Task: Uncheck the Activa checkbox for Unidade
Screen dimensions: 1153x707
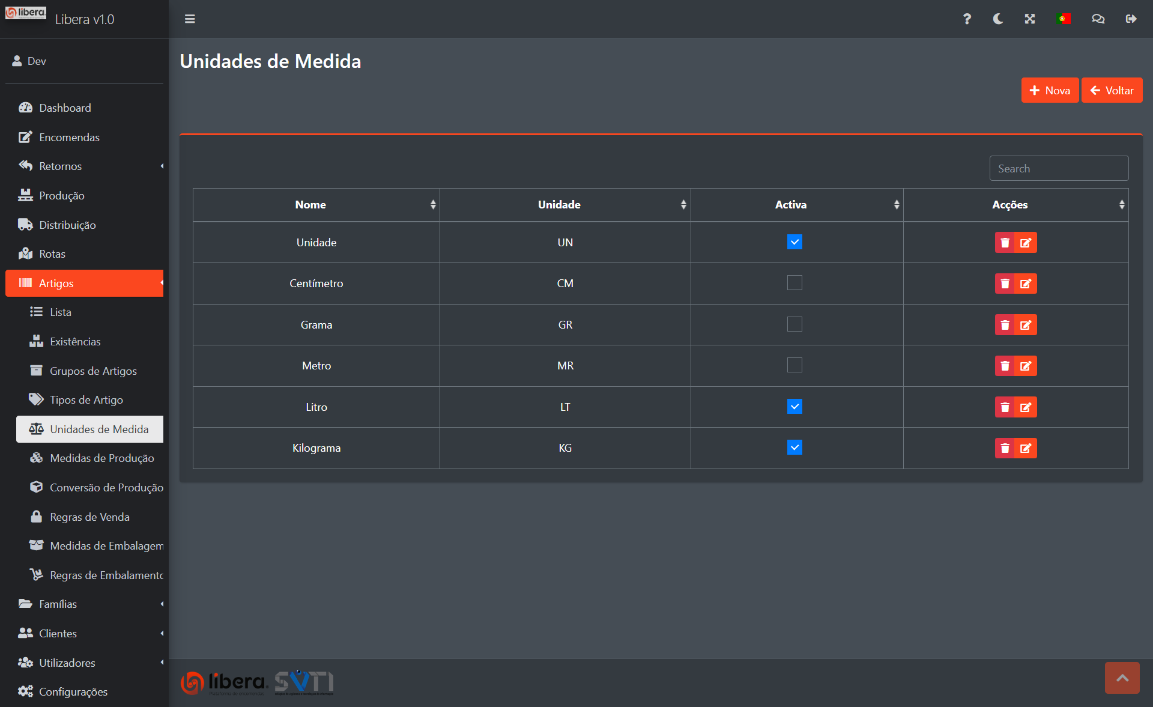Action: pyautogui.click(x=794, y=242)
